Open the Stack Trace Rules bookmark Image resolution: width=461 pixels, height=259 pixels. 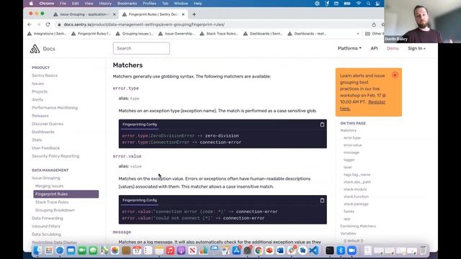point(219,34)
